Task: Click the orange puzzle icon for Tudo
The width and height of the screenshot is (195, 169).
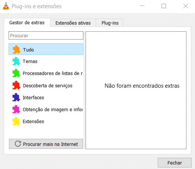Action: tap(16, 50)
